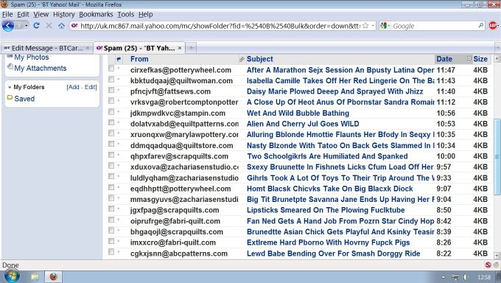501x283 pixels.
Task: Open the Google search engine icon
Action: click(x=383, y=26)
